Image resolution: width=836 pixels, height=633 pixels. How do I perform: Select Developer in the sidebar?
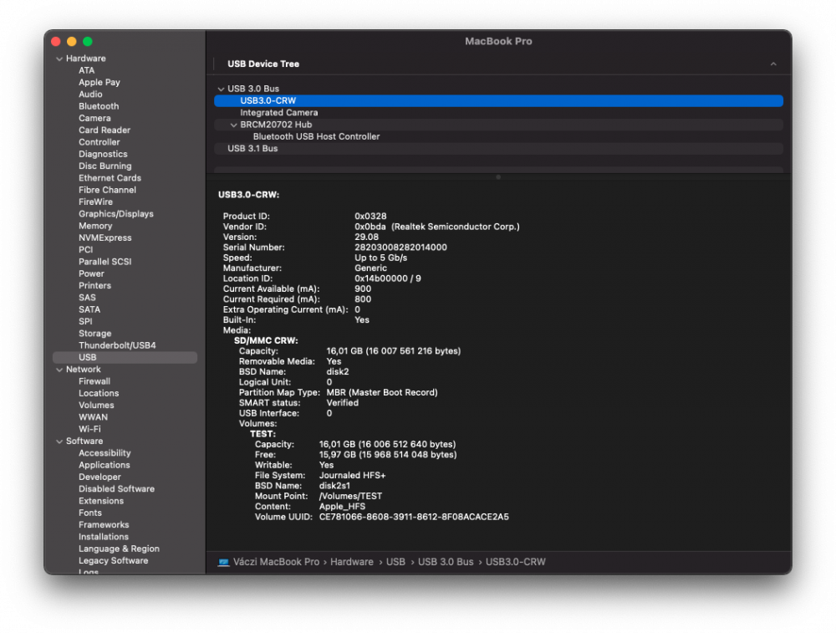99,477
